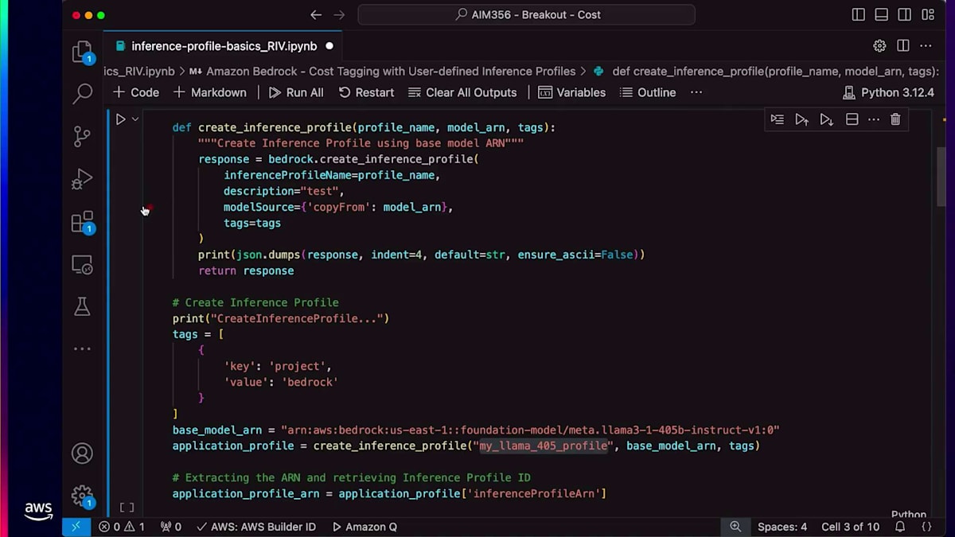Viewport: 955px width, 537px height.
Task: Select the Python 3.12.4 kernel picker
Action: click(888, 92)
